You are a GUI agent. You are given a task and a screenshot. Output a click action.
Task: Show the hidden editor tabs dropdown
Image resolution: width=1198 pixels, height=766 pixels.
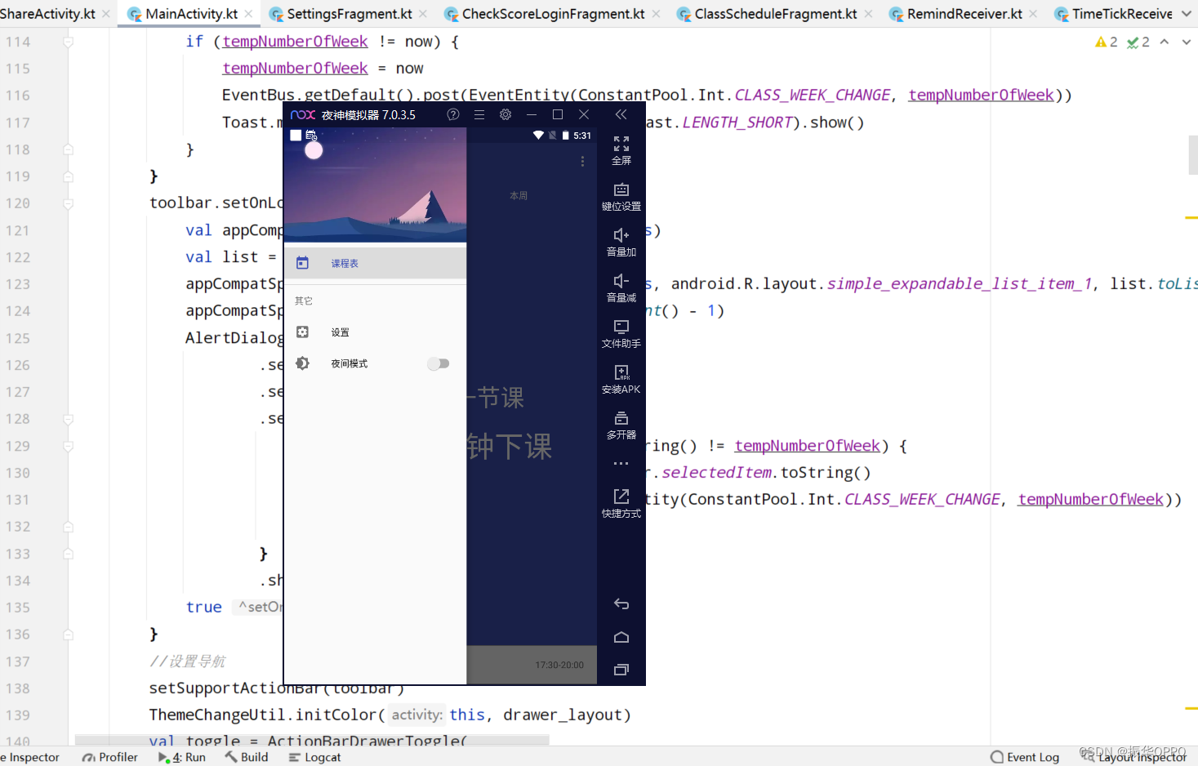click(x=1187, y=14)
